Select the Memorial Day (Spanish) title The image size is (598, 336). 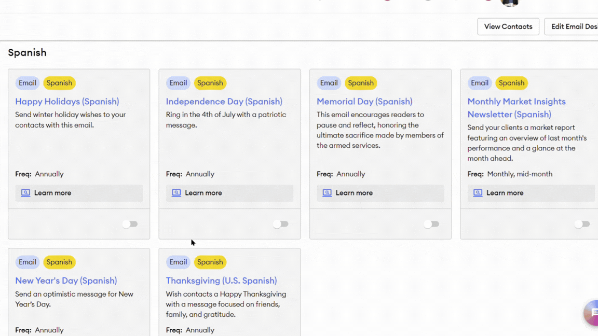(x=364, y=102)
